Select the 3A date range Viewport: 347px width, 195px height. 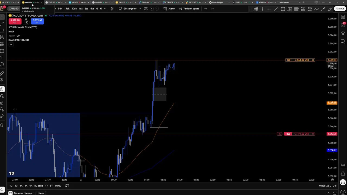pos(26,186)
